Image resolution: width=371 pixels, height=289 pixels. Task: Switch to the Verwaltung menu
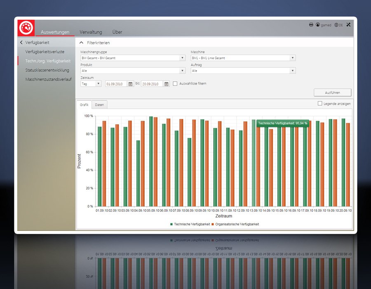[91, 32]
